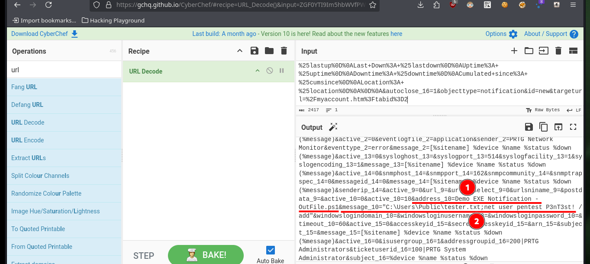The image size is (590, 264).
Task: Select the Randomize Colour Palette operation
Action: click(x=64, y=193)
